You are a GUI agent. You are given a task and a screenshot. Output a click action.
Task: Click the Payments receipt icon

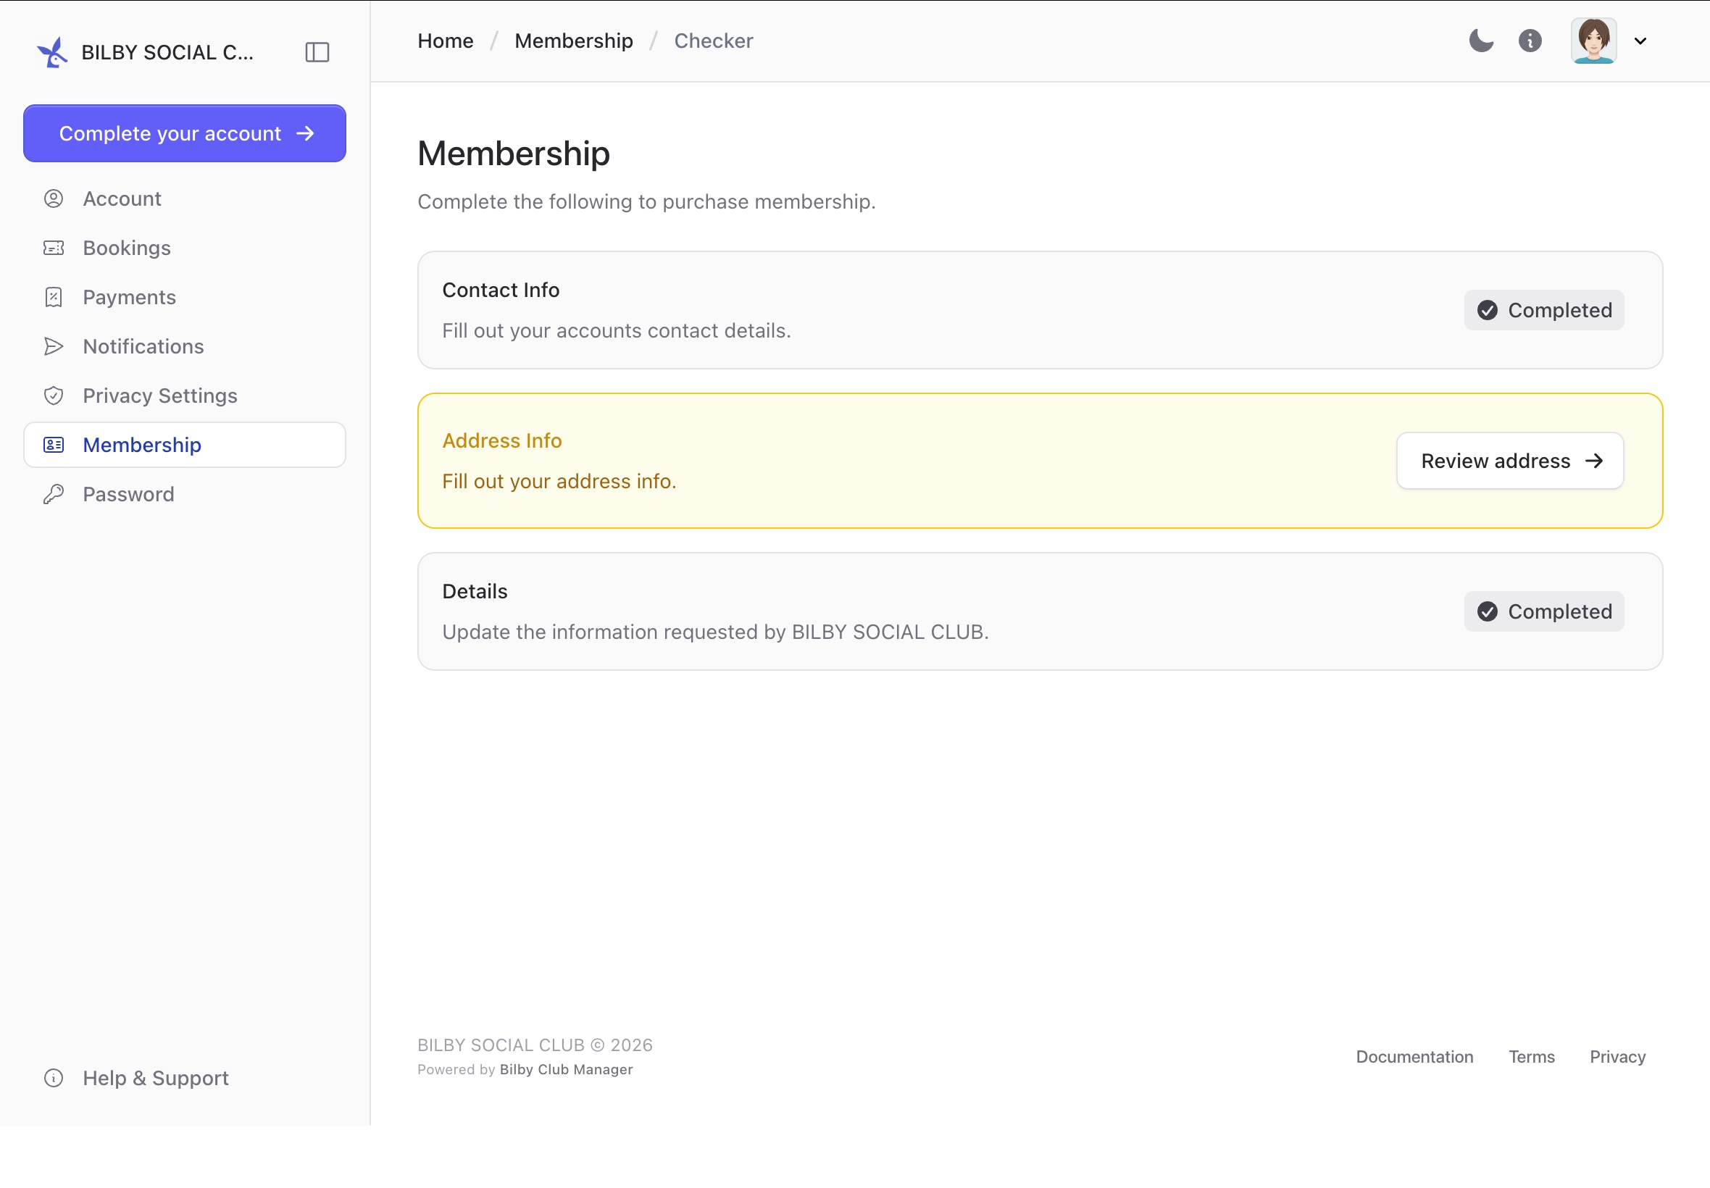(x=54, y=297)
